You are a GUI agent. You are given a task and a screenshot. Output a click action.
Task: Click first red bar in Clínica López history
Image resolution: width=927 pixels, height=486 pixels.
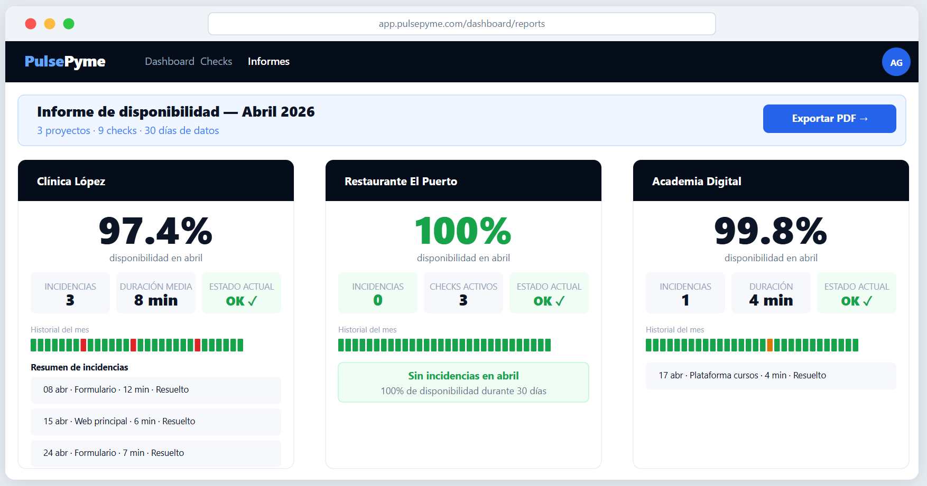pyautogui.click(x=84, y=345)
